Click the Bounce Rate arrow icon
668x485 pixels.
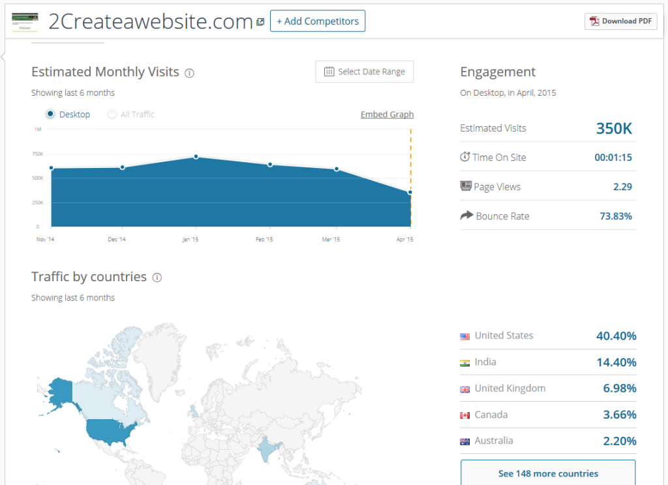pyautogui.click(x=466, y=215)
